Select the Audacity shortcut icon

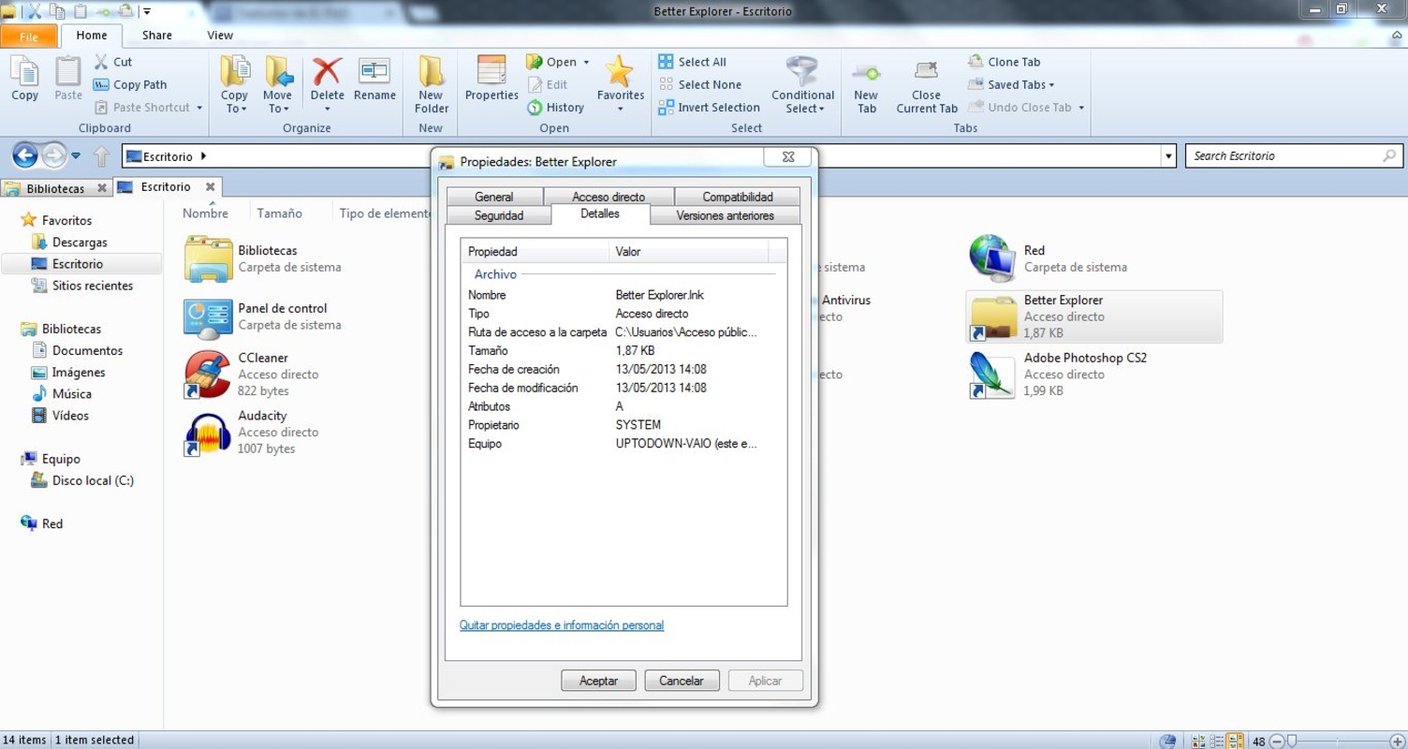207,432
